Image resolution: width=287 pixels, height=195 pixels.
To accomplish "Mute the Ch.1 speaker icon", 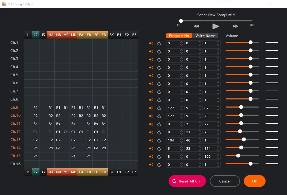I will click(151, 43).
